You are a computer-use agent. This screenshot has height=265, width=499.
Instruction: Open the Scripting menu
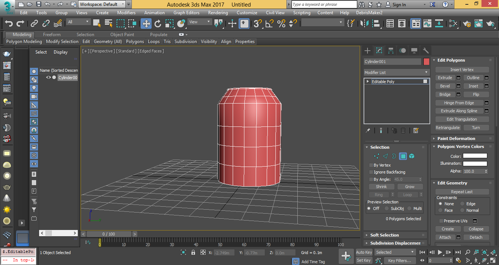[302, 12]
